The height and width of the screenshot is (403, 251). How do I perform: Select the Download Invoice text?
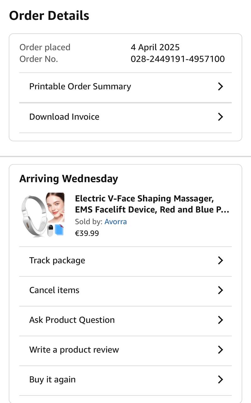click(64, 117)
